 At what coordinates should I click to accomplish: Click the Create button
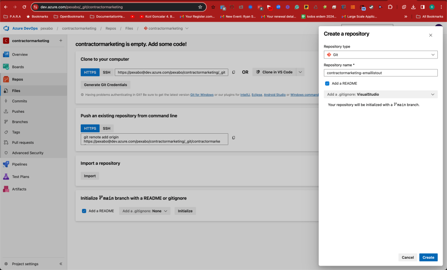[428, 257]
